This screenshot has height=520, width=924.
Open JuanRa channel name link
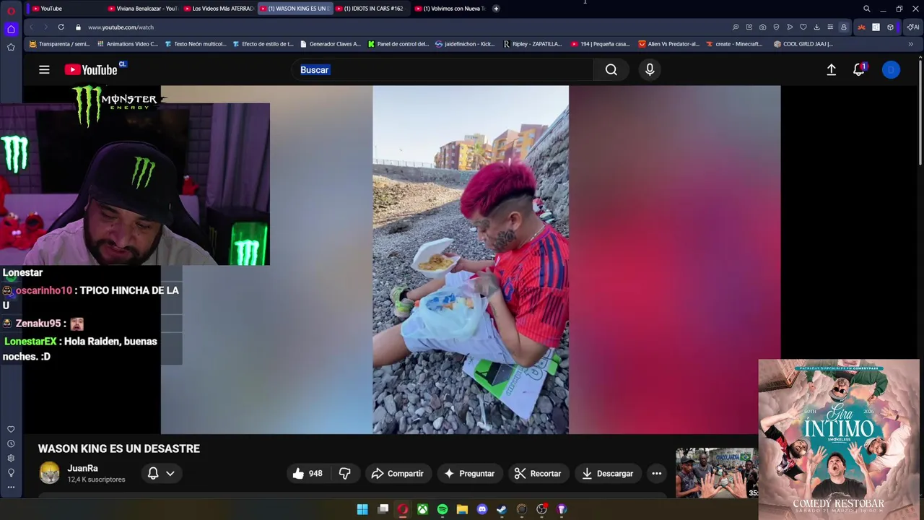(x=82, y=469)
